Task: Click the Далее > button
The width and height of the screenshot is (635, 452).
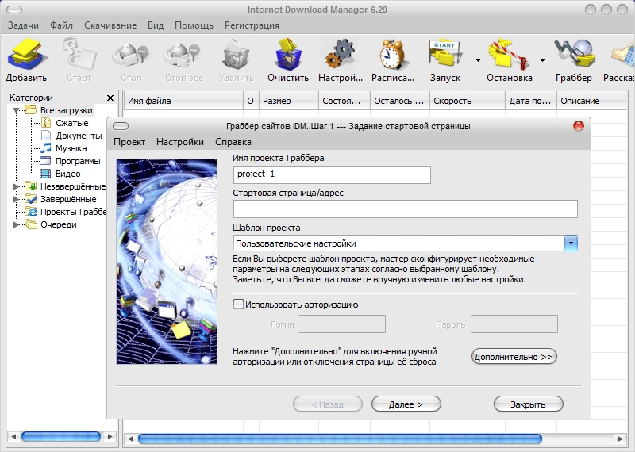Action: (406, 404)
